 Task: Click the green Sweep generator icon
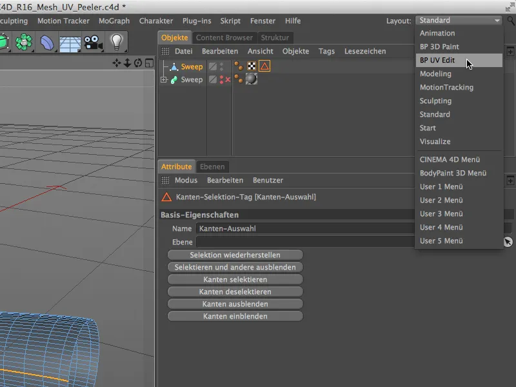coord(174,79)
